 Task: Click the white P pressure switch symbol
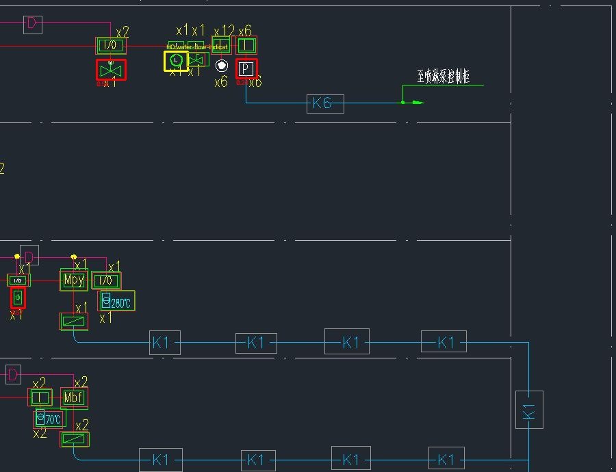(x=246, y=69)
